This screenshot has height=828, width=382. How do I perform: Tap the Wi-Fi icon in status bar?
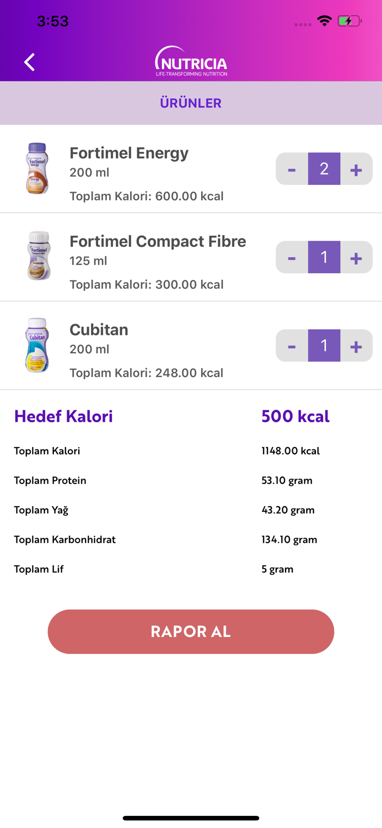click(x=325, y=20)
